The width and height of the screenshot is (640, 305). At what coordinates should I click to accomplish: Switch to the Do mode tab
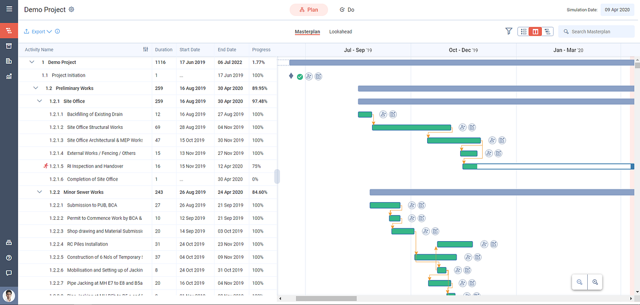pyautogui.click(x=347, y=10)
